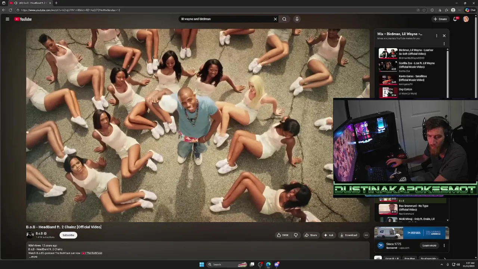Click the video player to pause
Viewport: 478px width, 269px height.
[x=198, y=126]
